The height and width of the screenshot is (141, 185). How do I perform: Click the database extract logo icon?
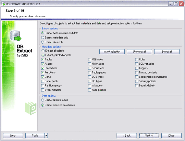point(16,36)
